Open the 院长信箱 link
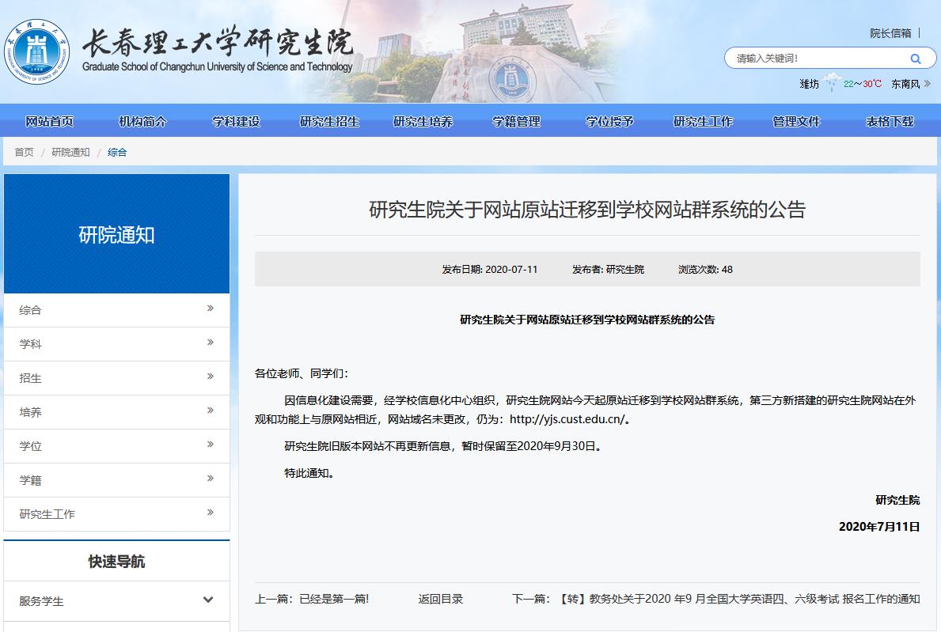The image size is (941, 632). coord(890,33)
